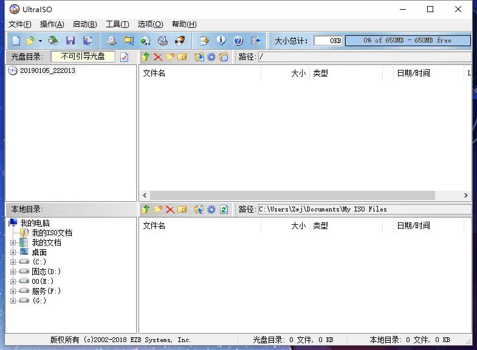Click the horizontal scrollbar thumb in the image file list

pos(292,195)
